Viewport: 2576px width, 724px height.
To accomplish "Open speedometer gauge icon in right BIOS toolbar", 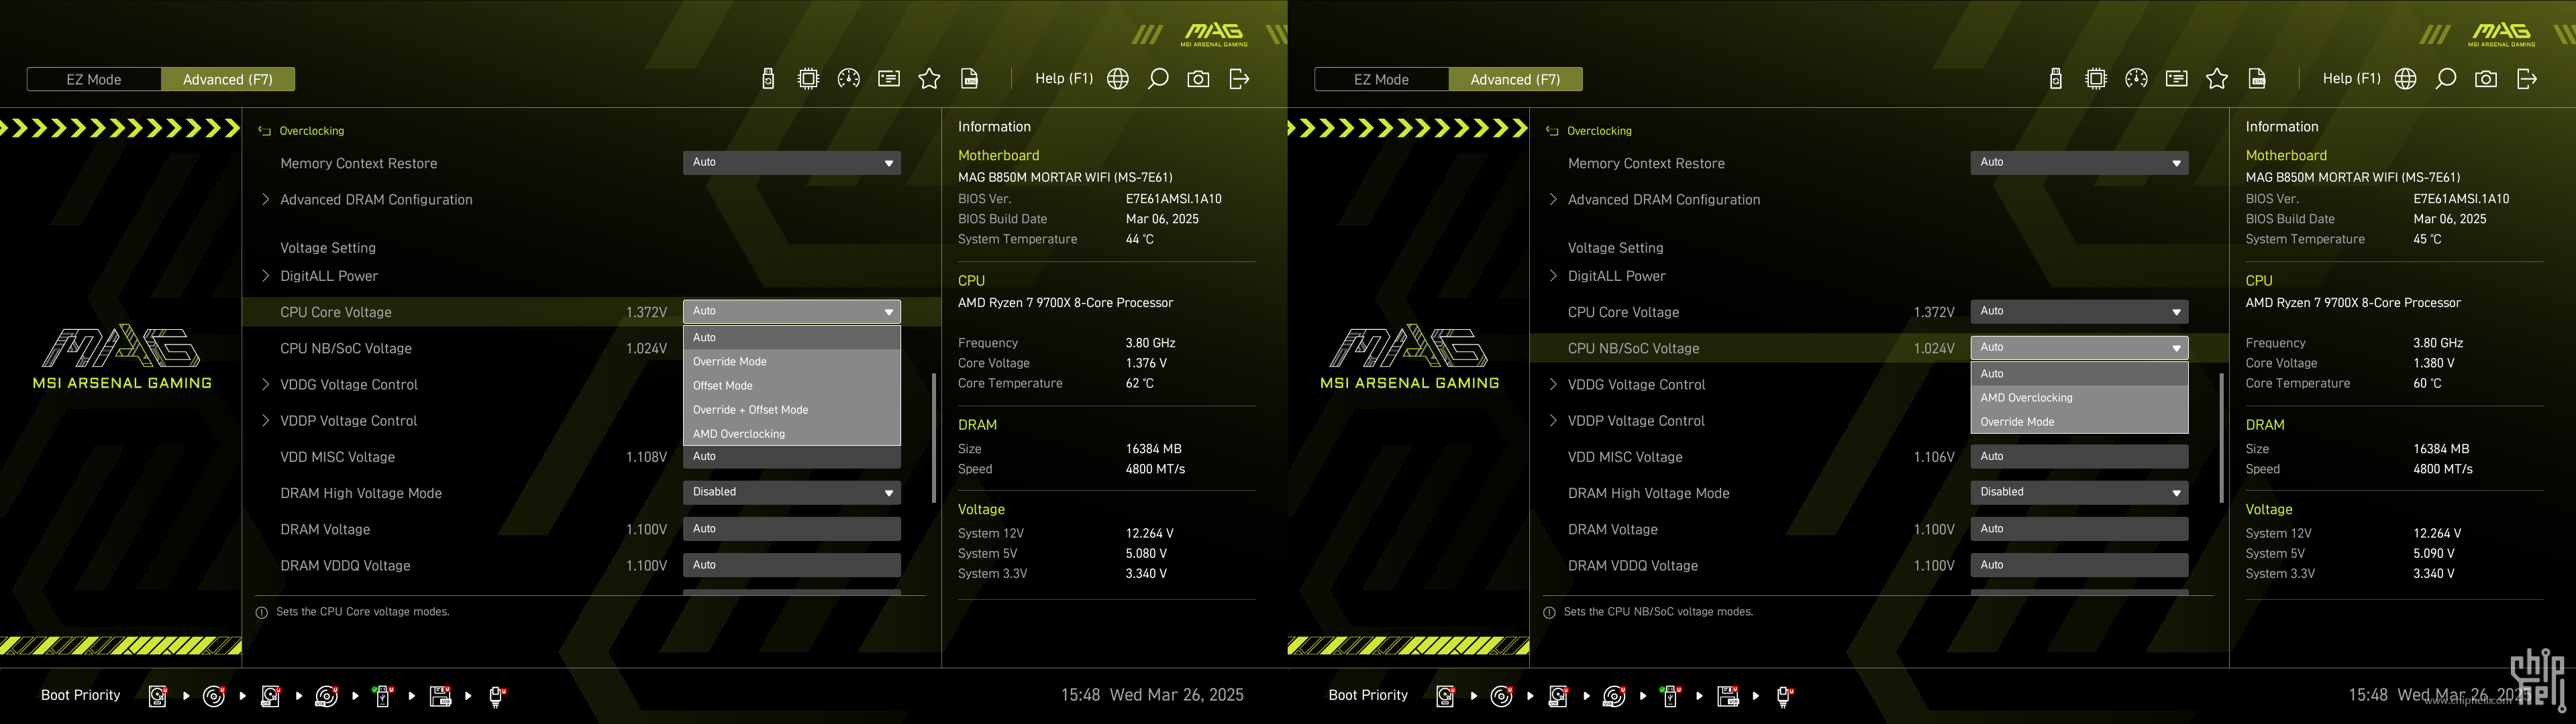I will click(x=2136, y=79).
